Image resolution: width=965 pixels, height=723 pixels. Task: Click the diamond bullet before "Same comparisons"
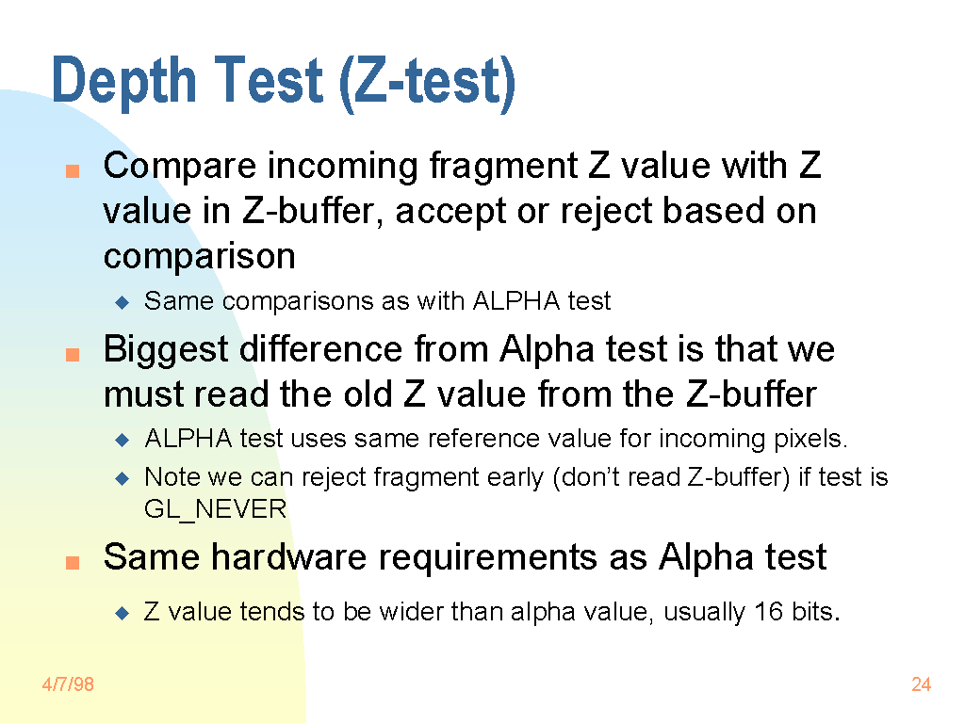click(x=121, y=302)
